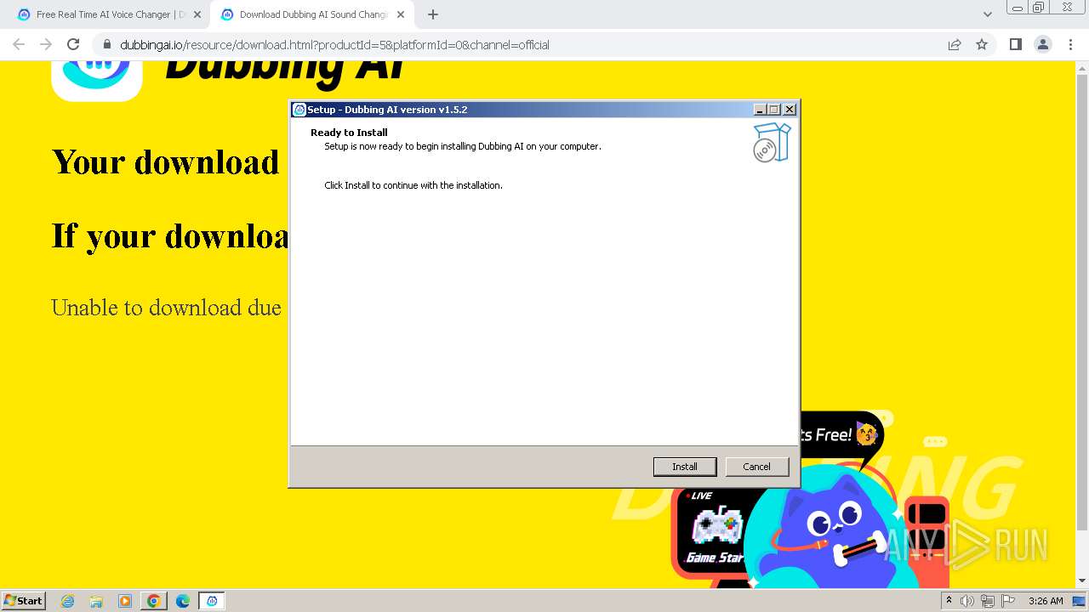Open Windows Media Player from taskbar
1089x612 pixels.
[x=125, y=601]
